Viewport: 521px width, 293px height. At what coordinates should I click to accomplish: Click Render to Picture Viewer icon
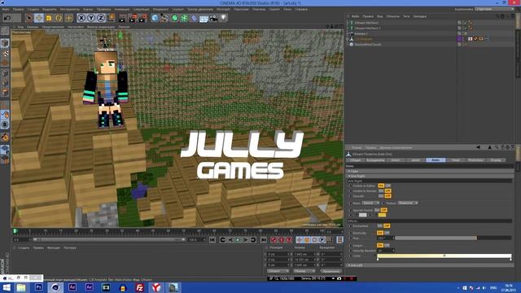click(133, 18)
